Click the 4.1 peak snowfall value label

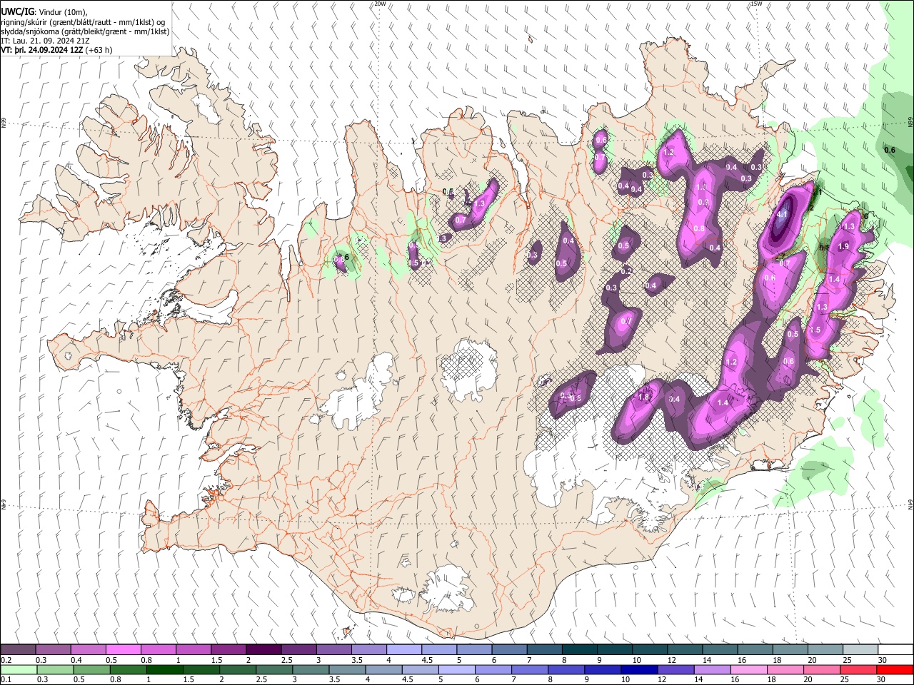(x=781, y=213)
